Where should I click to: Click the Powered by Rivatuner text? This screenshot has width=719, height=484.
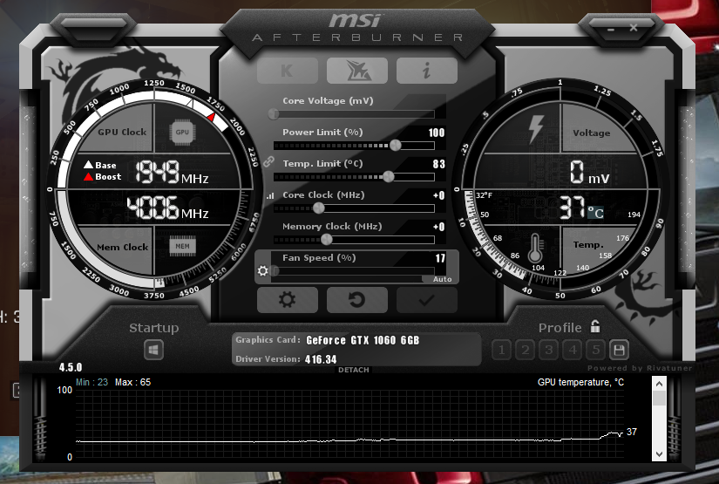[640, 368]
